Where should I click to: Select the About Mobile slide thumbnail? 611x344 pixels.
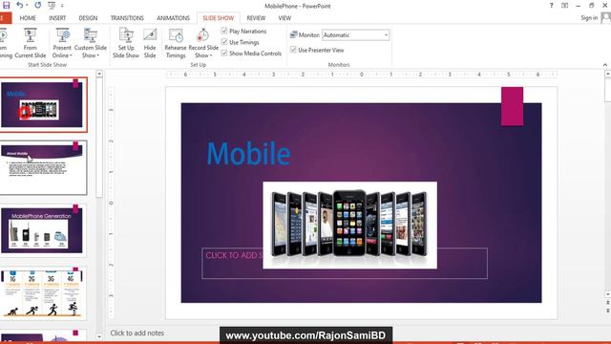click(x=43, y=168)
